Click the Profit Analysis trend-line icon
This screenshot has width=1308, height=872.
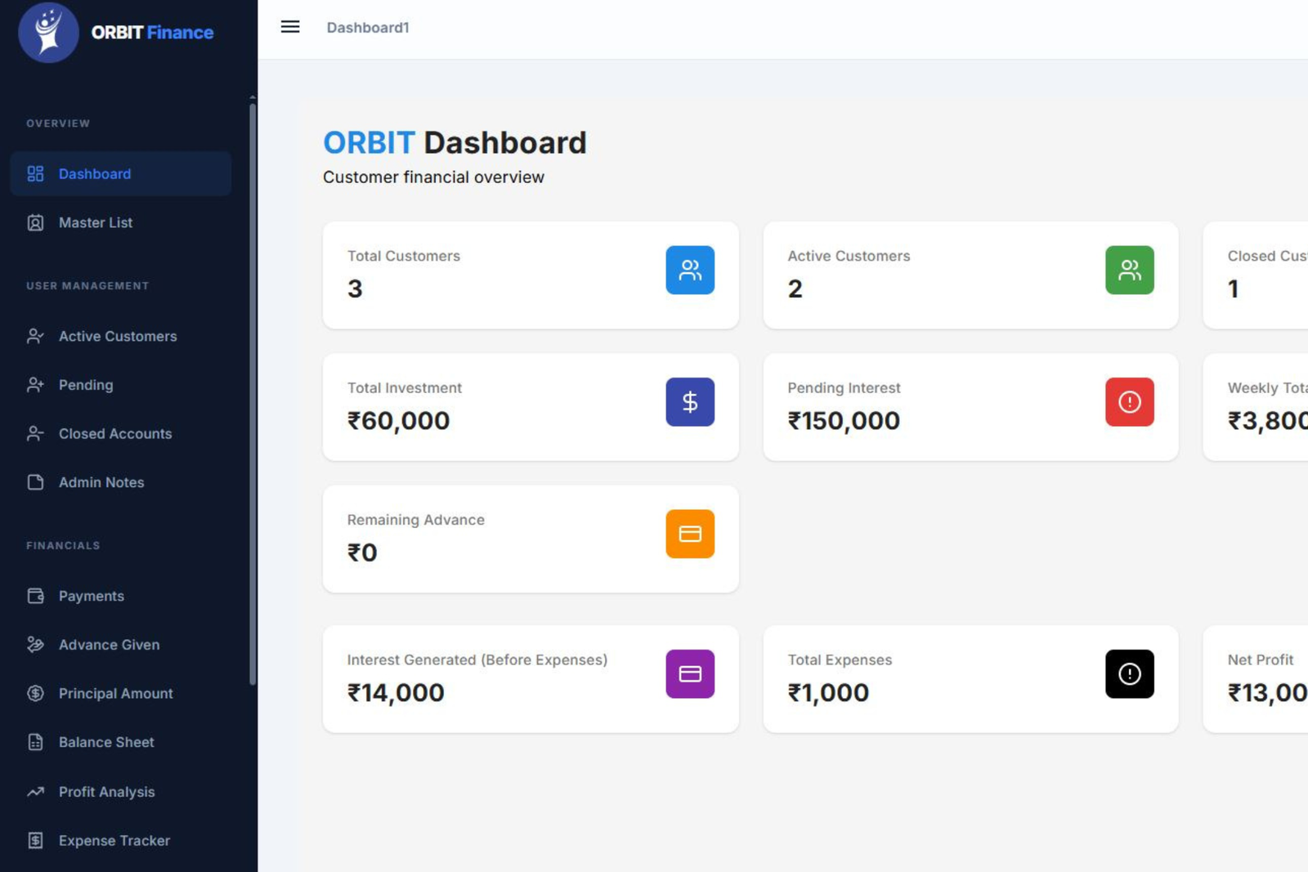coord(35,791)
